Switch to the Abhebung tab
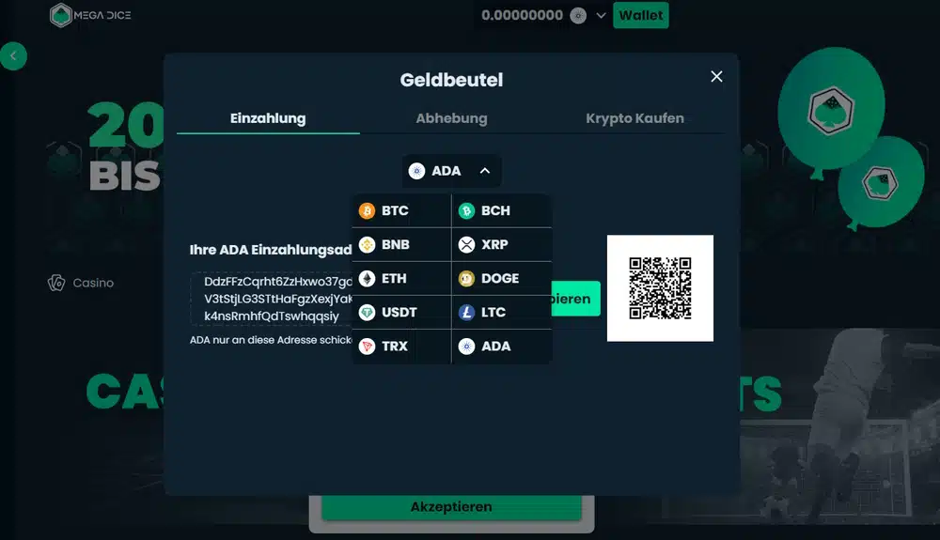Screen dimensions: 940x540 coord(451,118)
